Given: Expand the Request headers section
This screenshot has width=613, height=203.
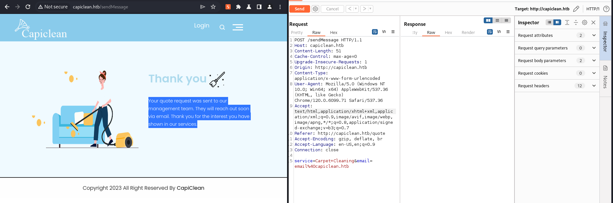Looking at the screenshot, I should 594,86.
